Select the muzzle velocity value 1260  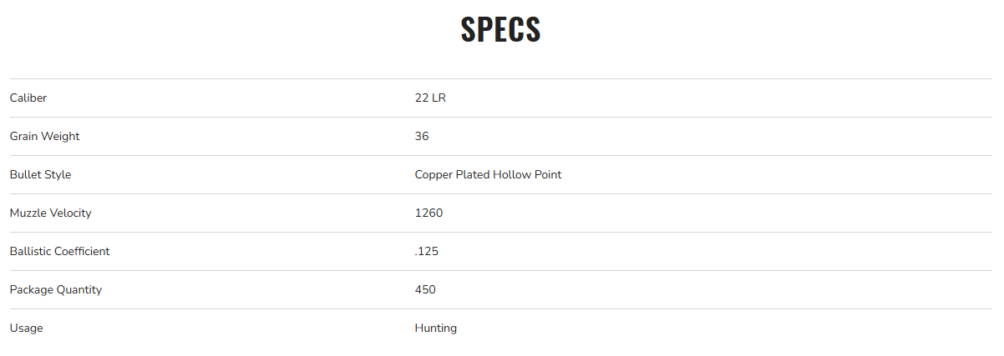pos(428,213)
